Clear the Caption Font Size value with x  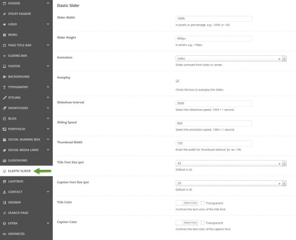pyautogui.click(x=279, y=184)
